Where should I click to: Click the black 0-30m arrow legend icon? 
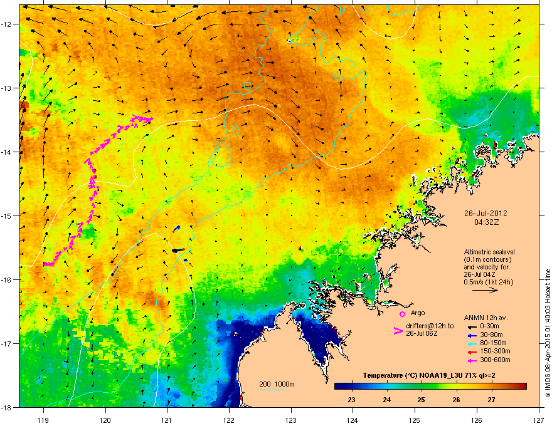472,326
